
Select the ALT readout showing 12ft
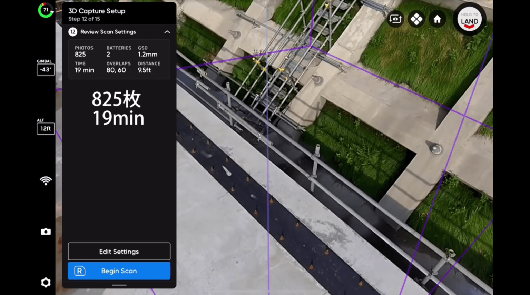click(45, 128)
